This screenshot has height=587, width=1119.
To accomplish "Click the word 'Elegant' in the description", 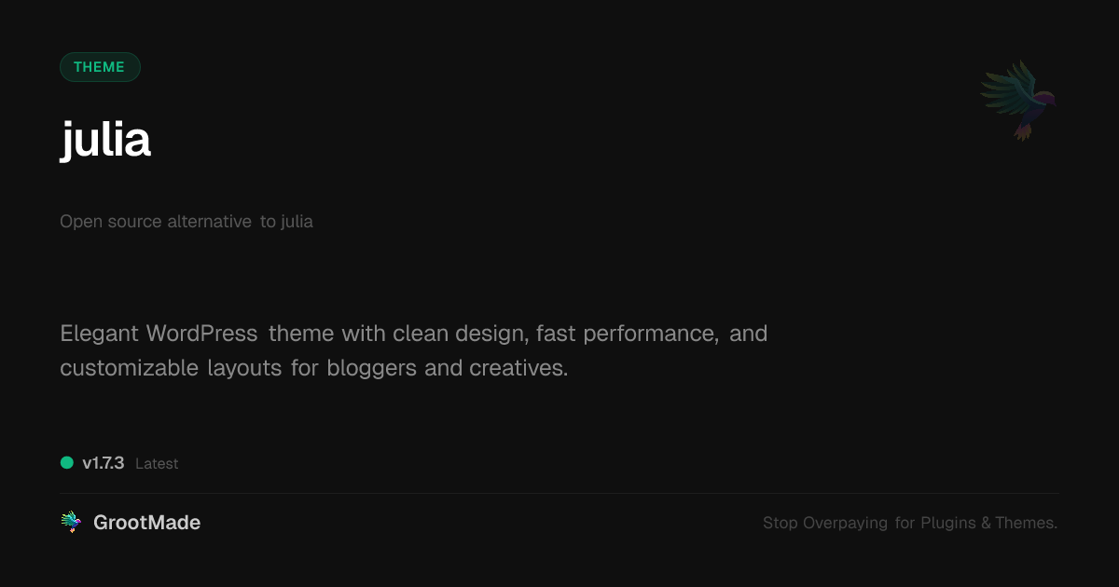I will (99, 333).
